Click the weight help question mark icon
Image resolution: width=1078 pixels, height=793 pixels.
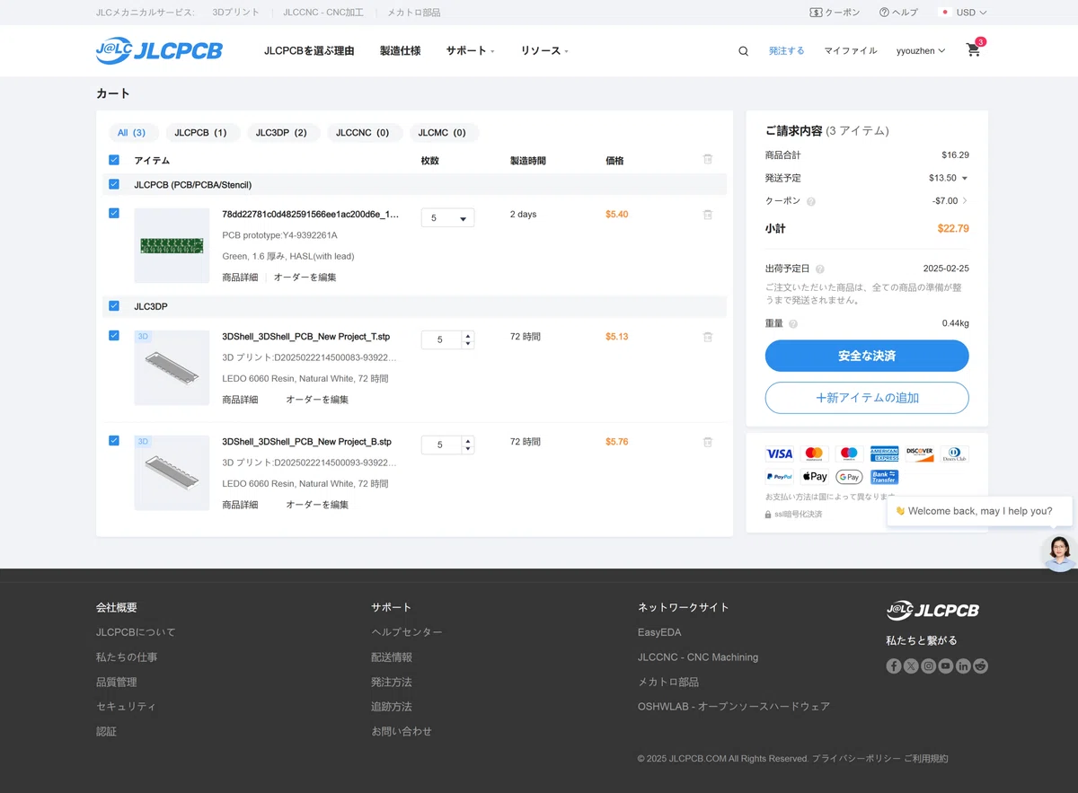tap(793, 324)
